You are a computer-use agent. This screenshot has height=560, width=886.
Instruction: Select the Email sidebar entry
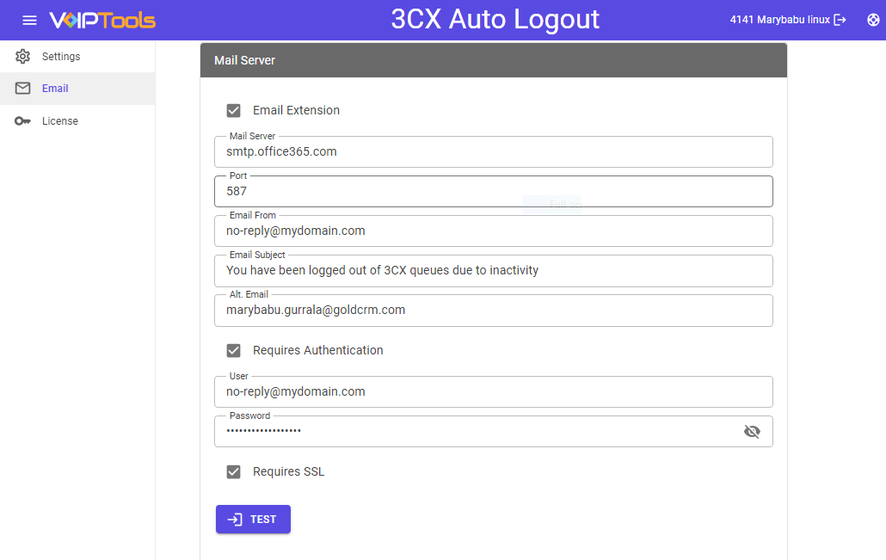55,88
